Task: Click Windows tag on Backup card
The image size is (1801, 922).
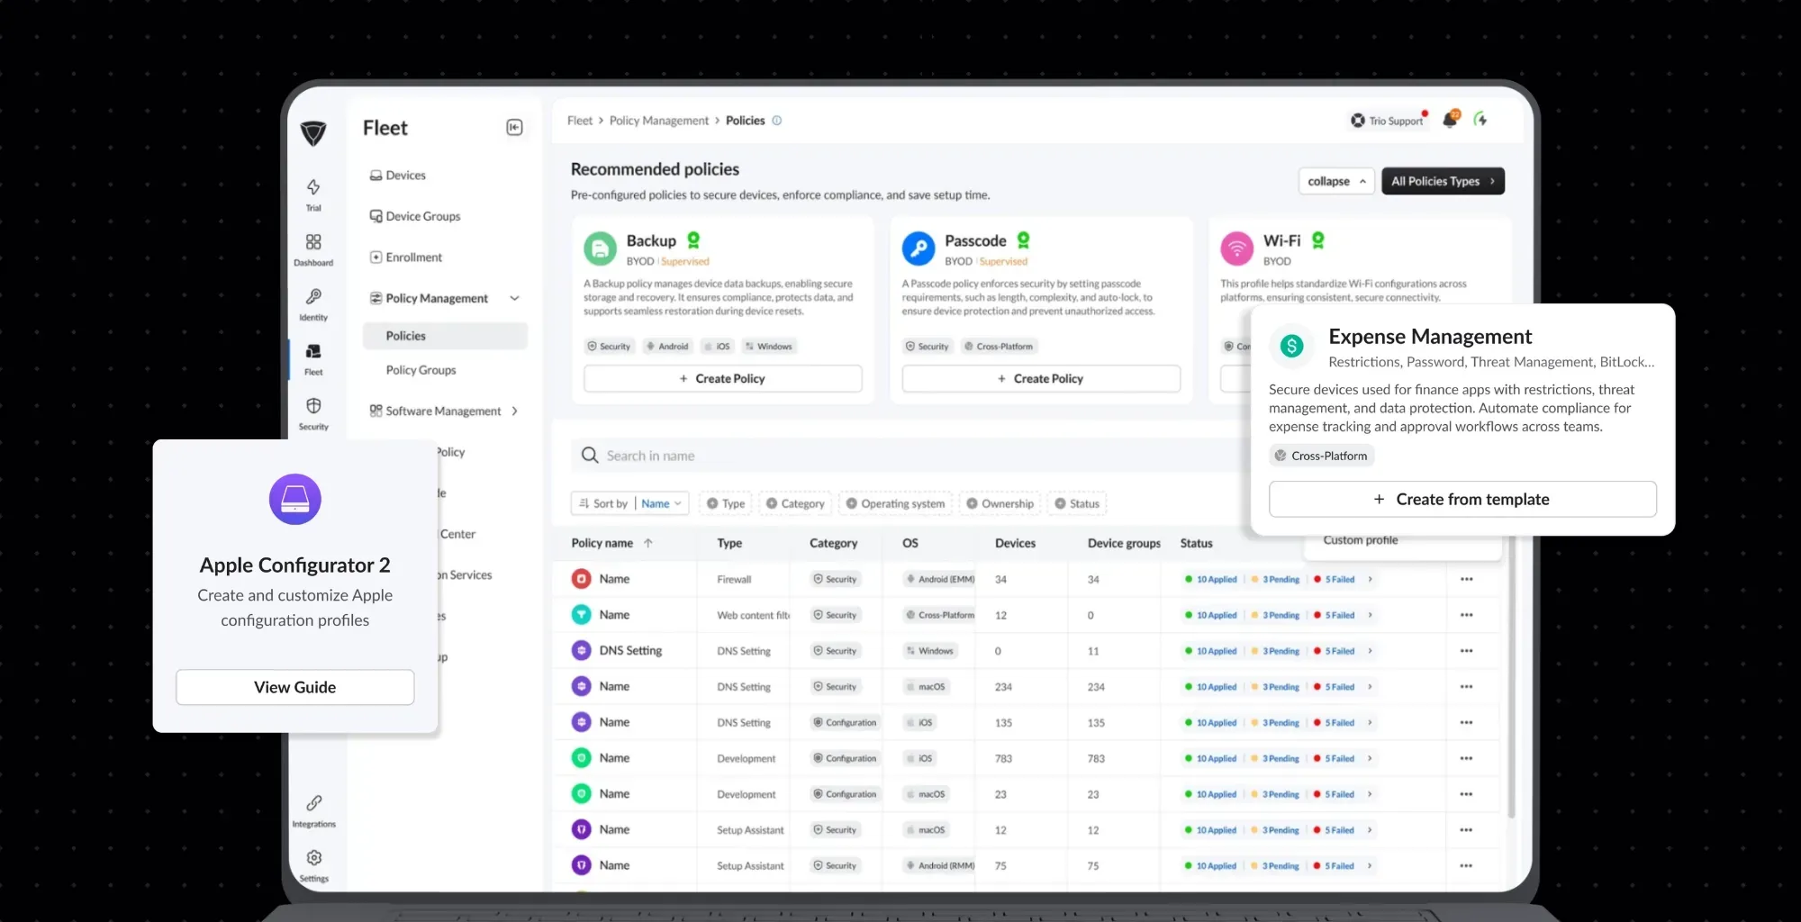Action: [x=768, y=347]
